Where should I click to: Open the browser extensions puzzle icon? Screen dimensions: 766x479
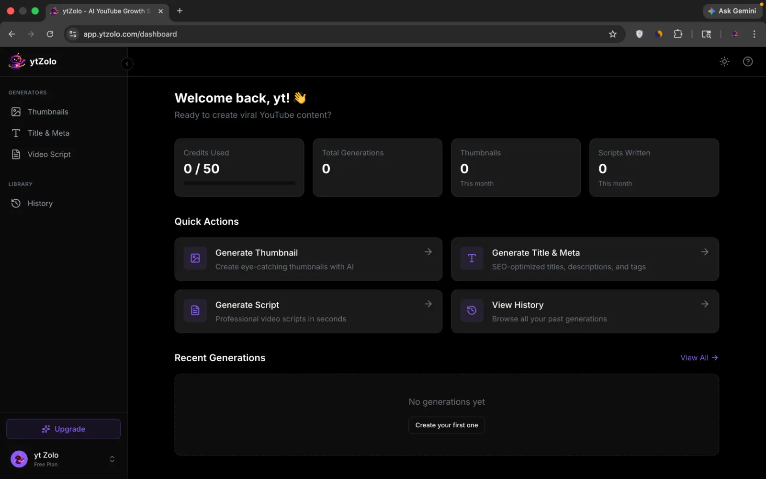pyautogui.click(x=678, y=34)
